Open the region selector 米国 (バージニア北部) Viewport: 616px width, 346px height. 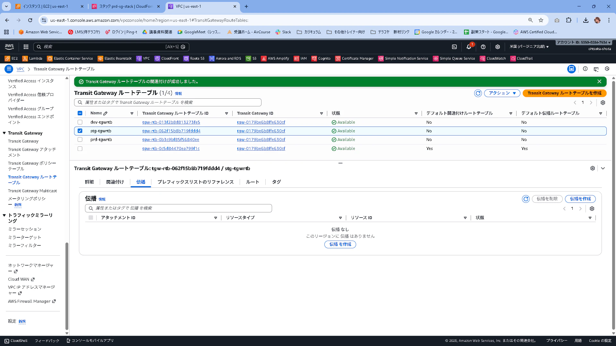[x=529, y=47]
